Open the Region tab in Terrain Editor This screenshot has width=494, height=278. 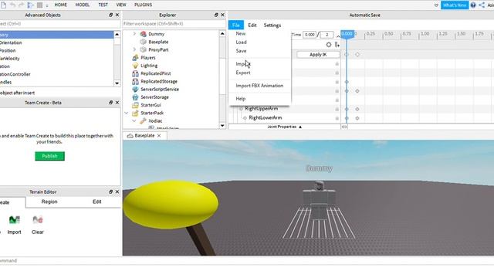pos(49,202)
